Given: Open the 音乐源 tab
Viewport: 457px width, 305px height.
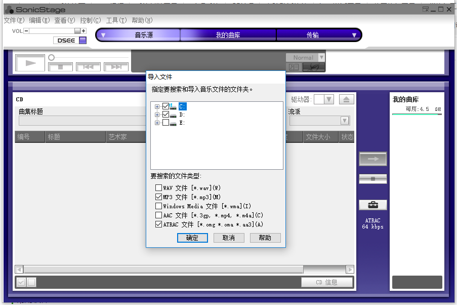Looking at the screenshot, I should coord(144,35).
